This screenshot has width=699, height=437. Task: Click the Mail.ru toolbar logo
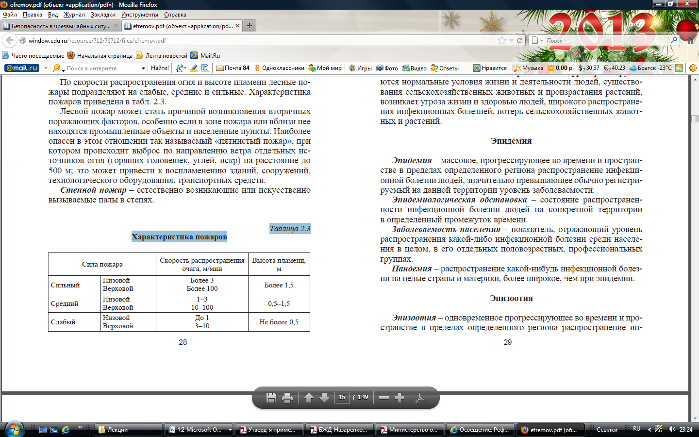pyautogui.click(x=22, y=68)
